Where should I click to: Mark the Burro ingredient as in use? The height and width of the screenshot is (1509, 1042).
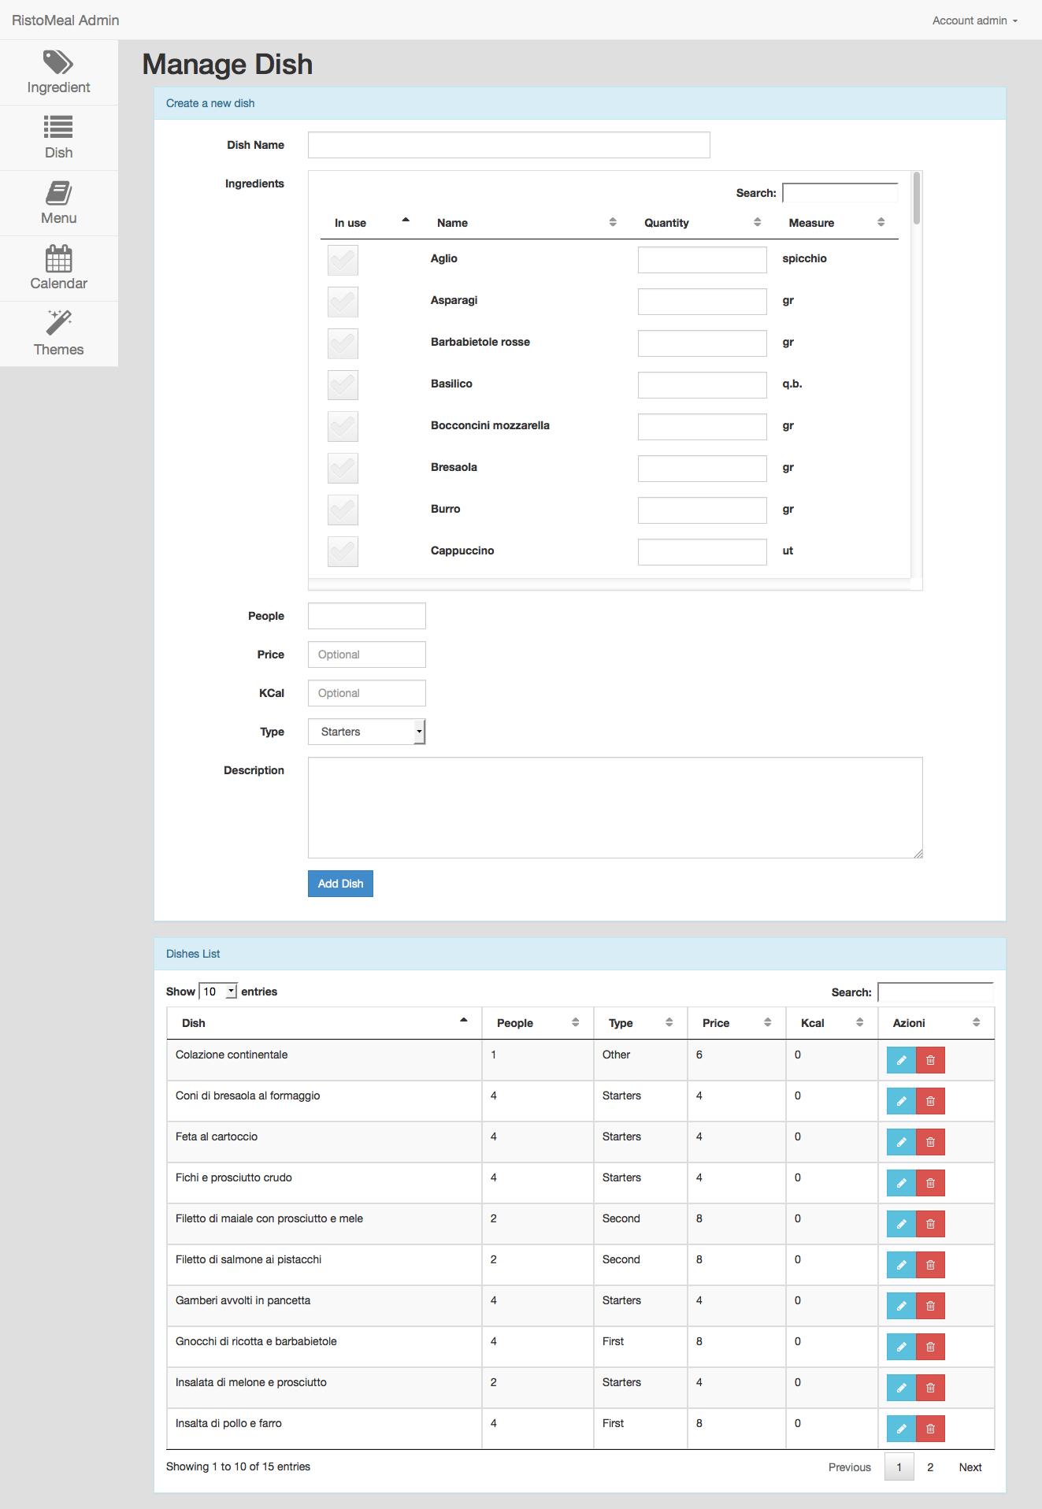click(343, 510)
